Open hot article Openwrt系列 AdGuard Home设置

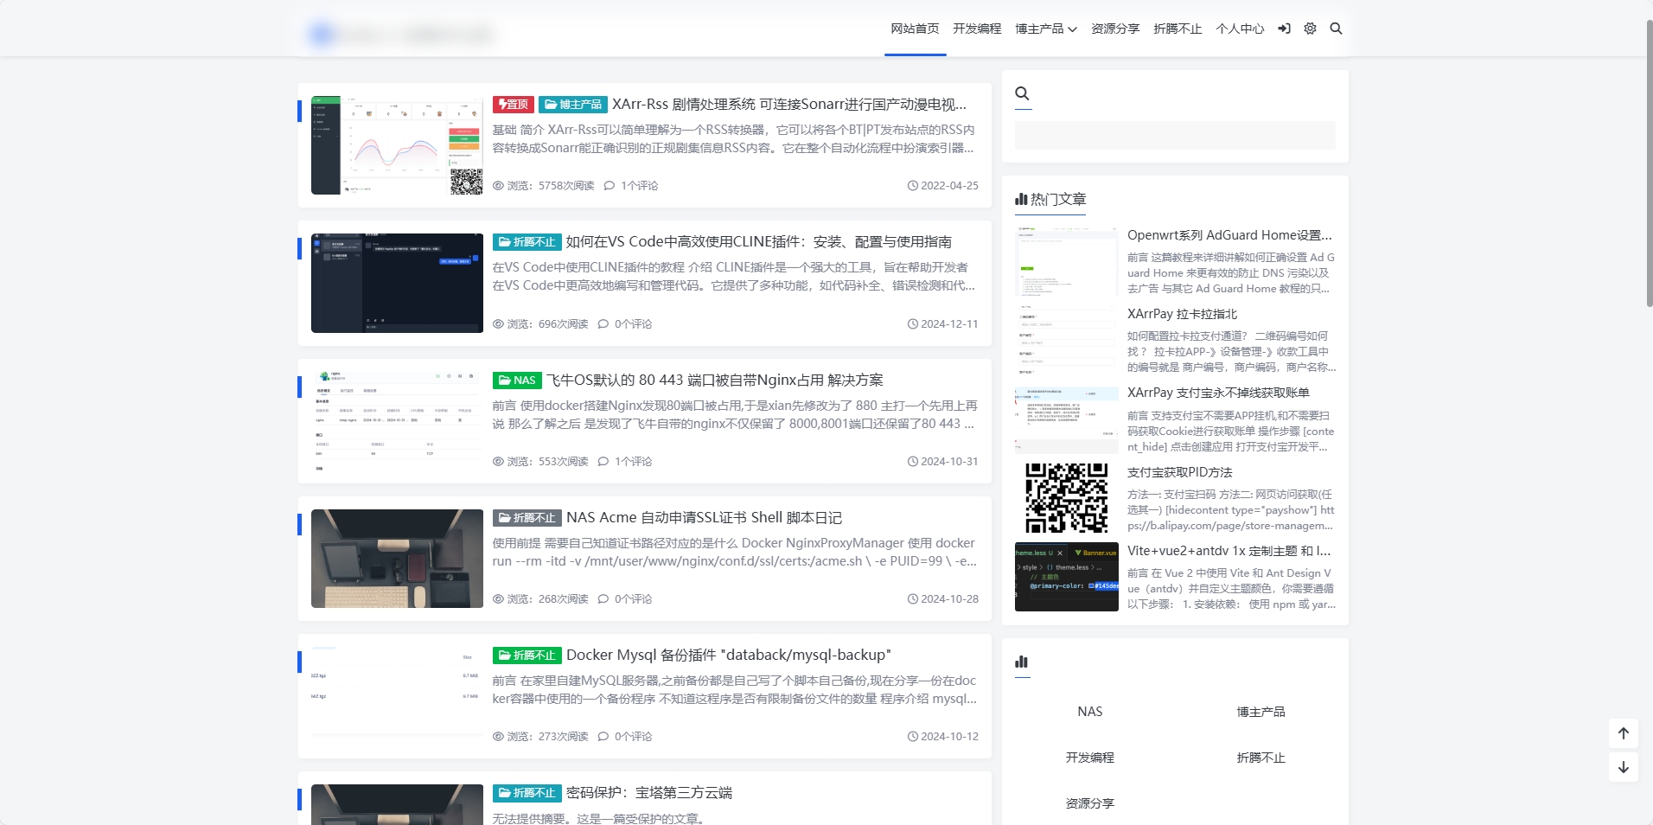pos(1229,235)
